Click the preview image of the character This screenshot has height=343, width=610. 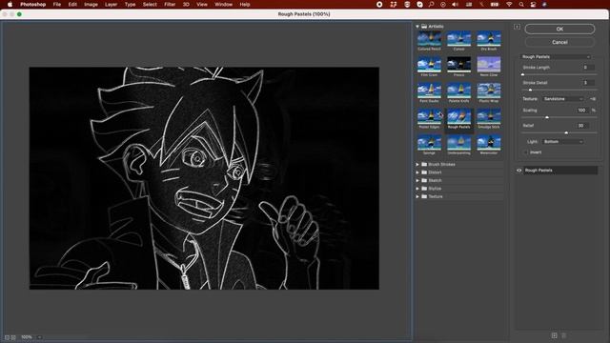[204, 178]
